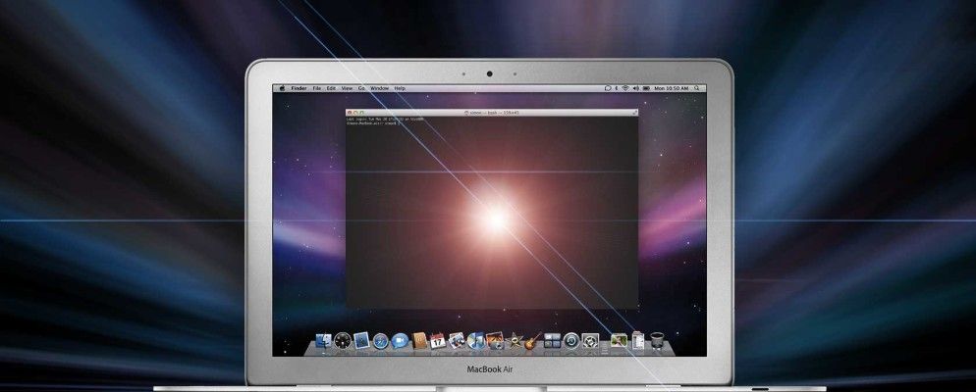The width and height of the screenshot is (976, 392).
Task: Open the Help menu
Action: click(400, 88)
